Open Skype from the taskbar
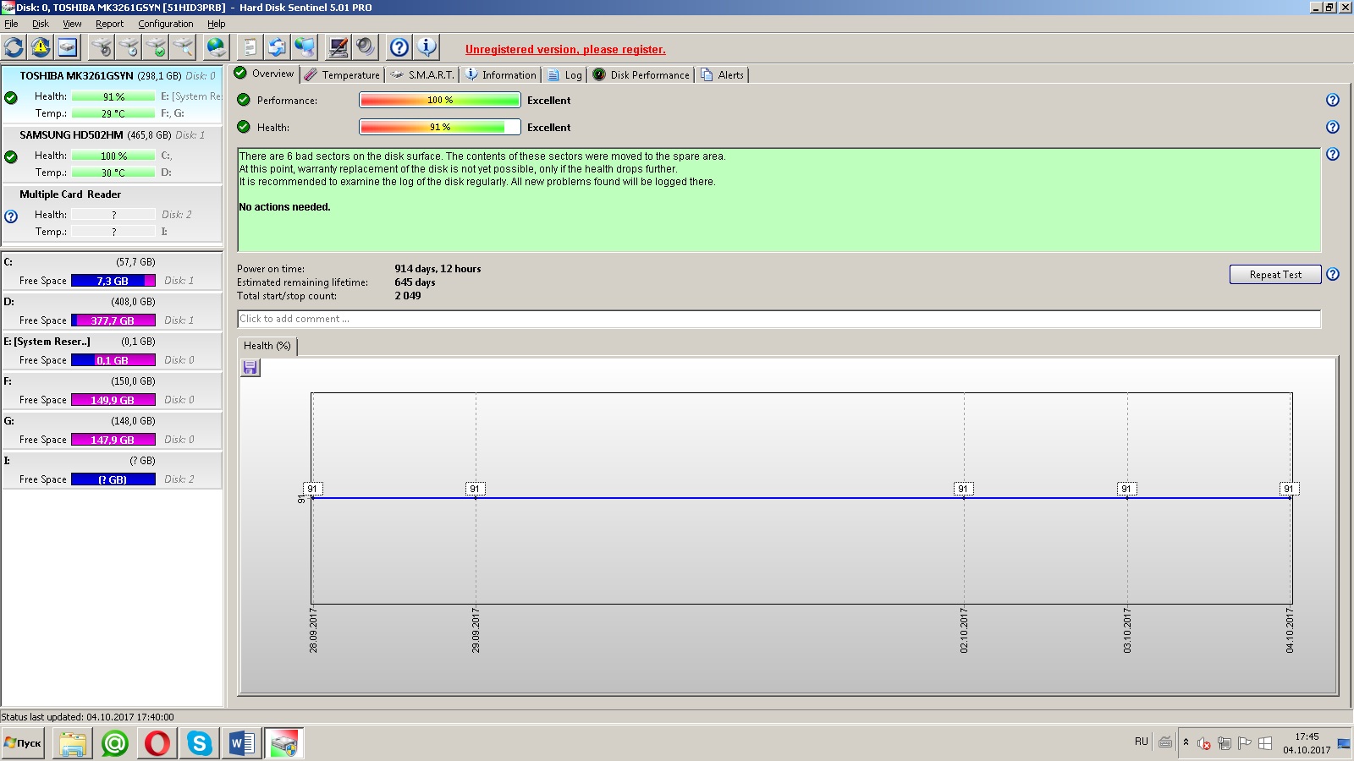 pos(200,743)
